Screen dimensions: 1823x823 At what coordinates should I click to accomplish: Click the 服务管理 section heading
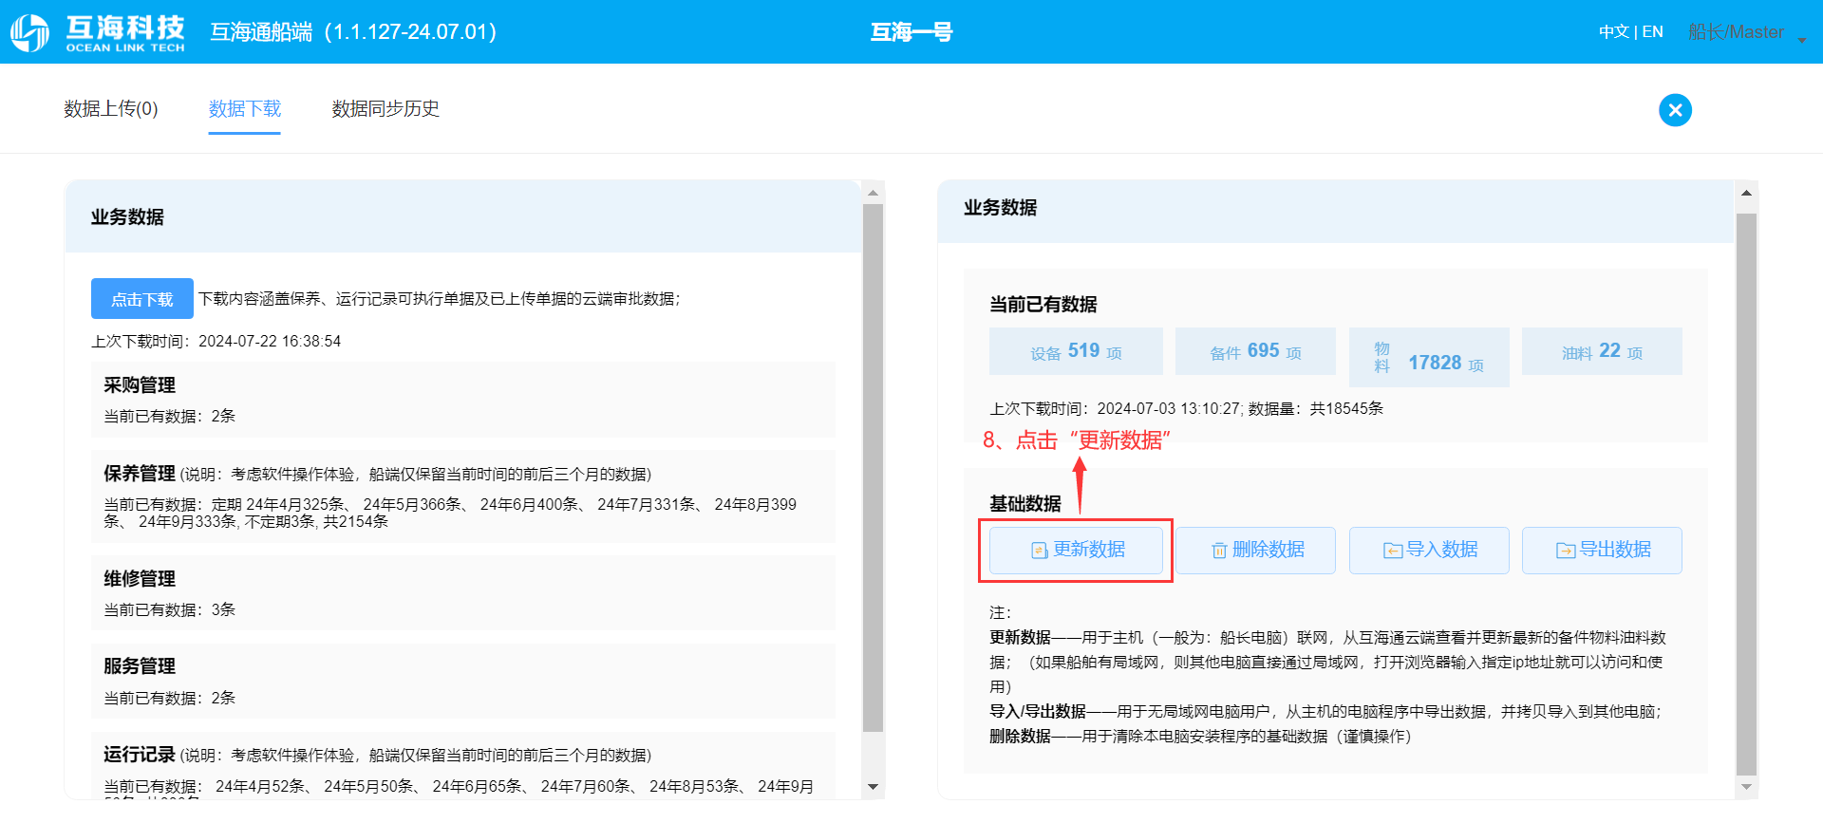coord(140,666)
